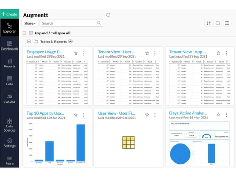Screen dimensions: 236x177
Task: Click Employee Usage table preview thumbnail
Action: tap(57, 82)
